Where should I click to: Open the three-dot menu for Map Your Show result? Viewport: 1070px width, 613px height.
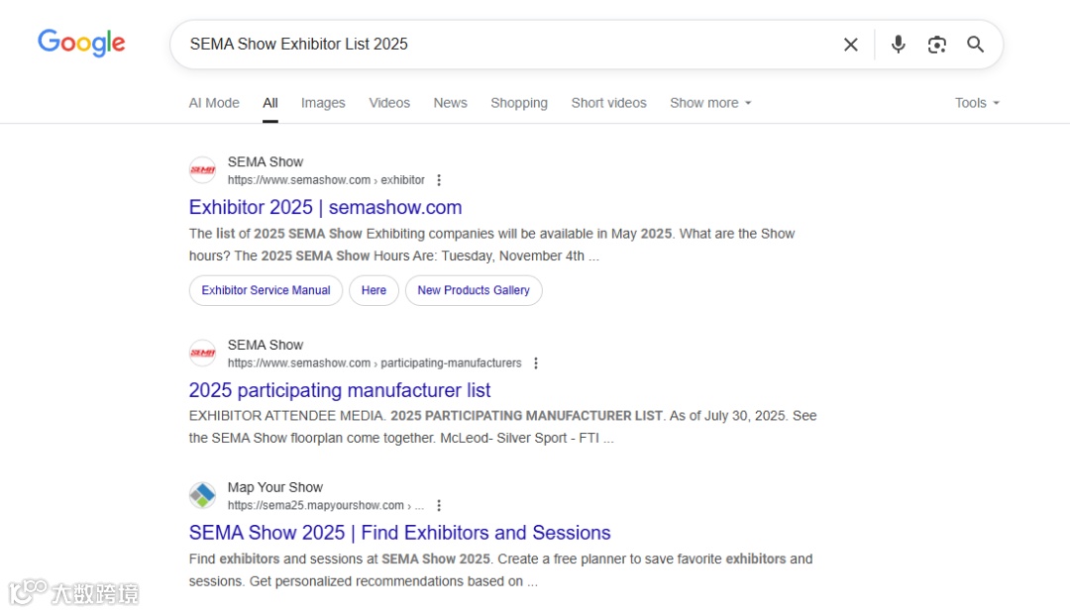(x=439, y=505)
